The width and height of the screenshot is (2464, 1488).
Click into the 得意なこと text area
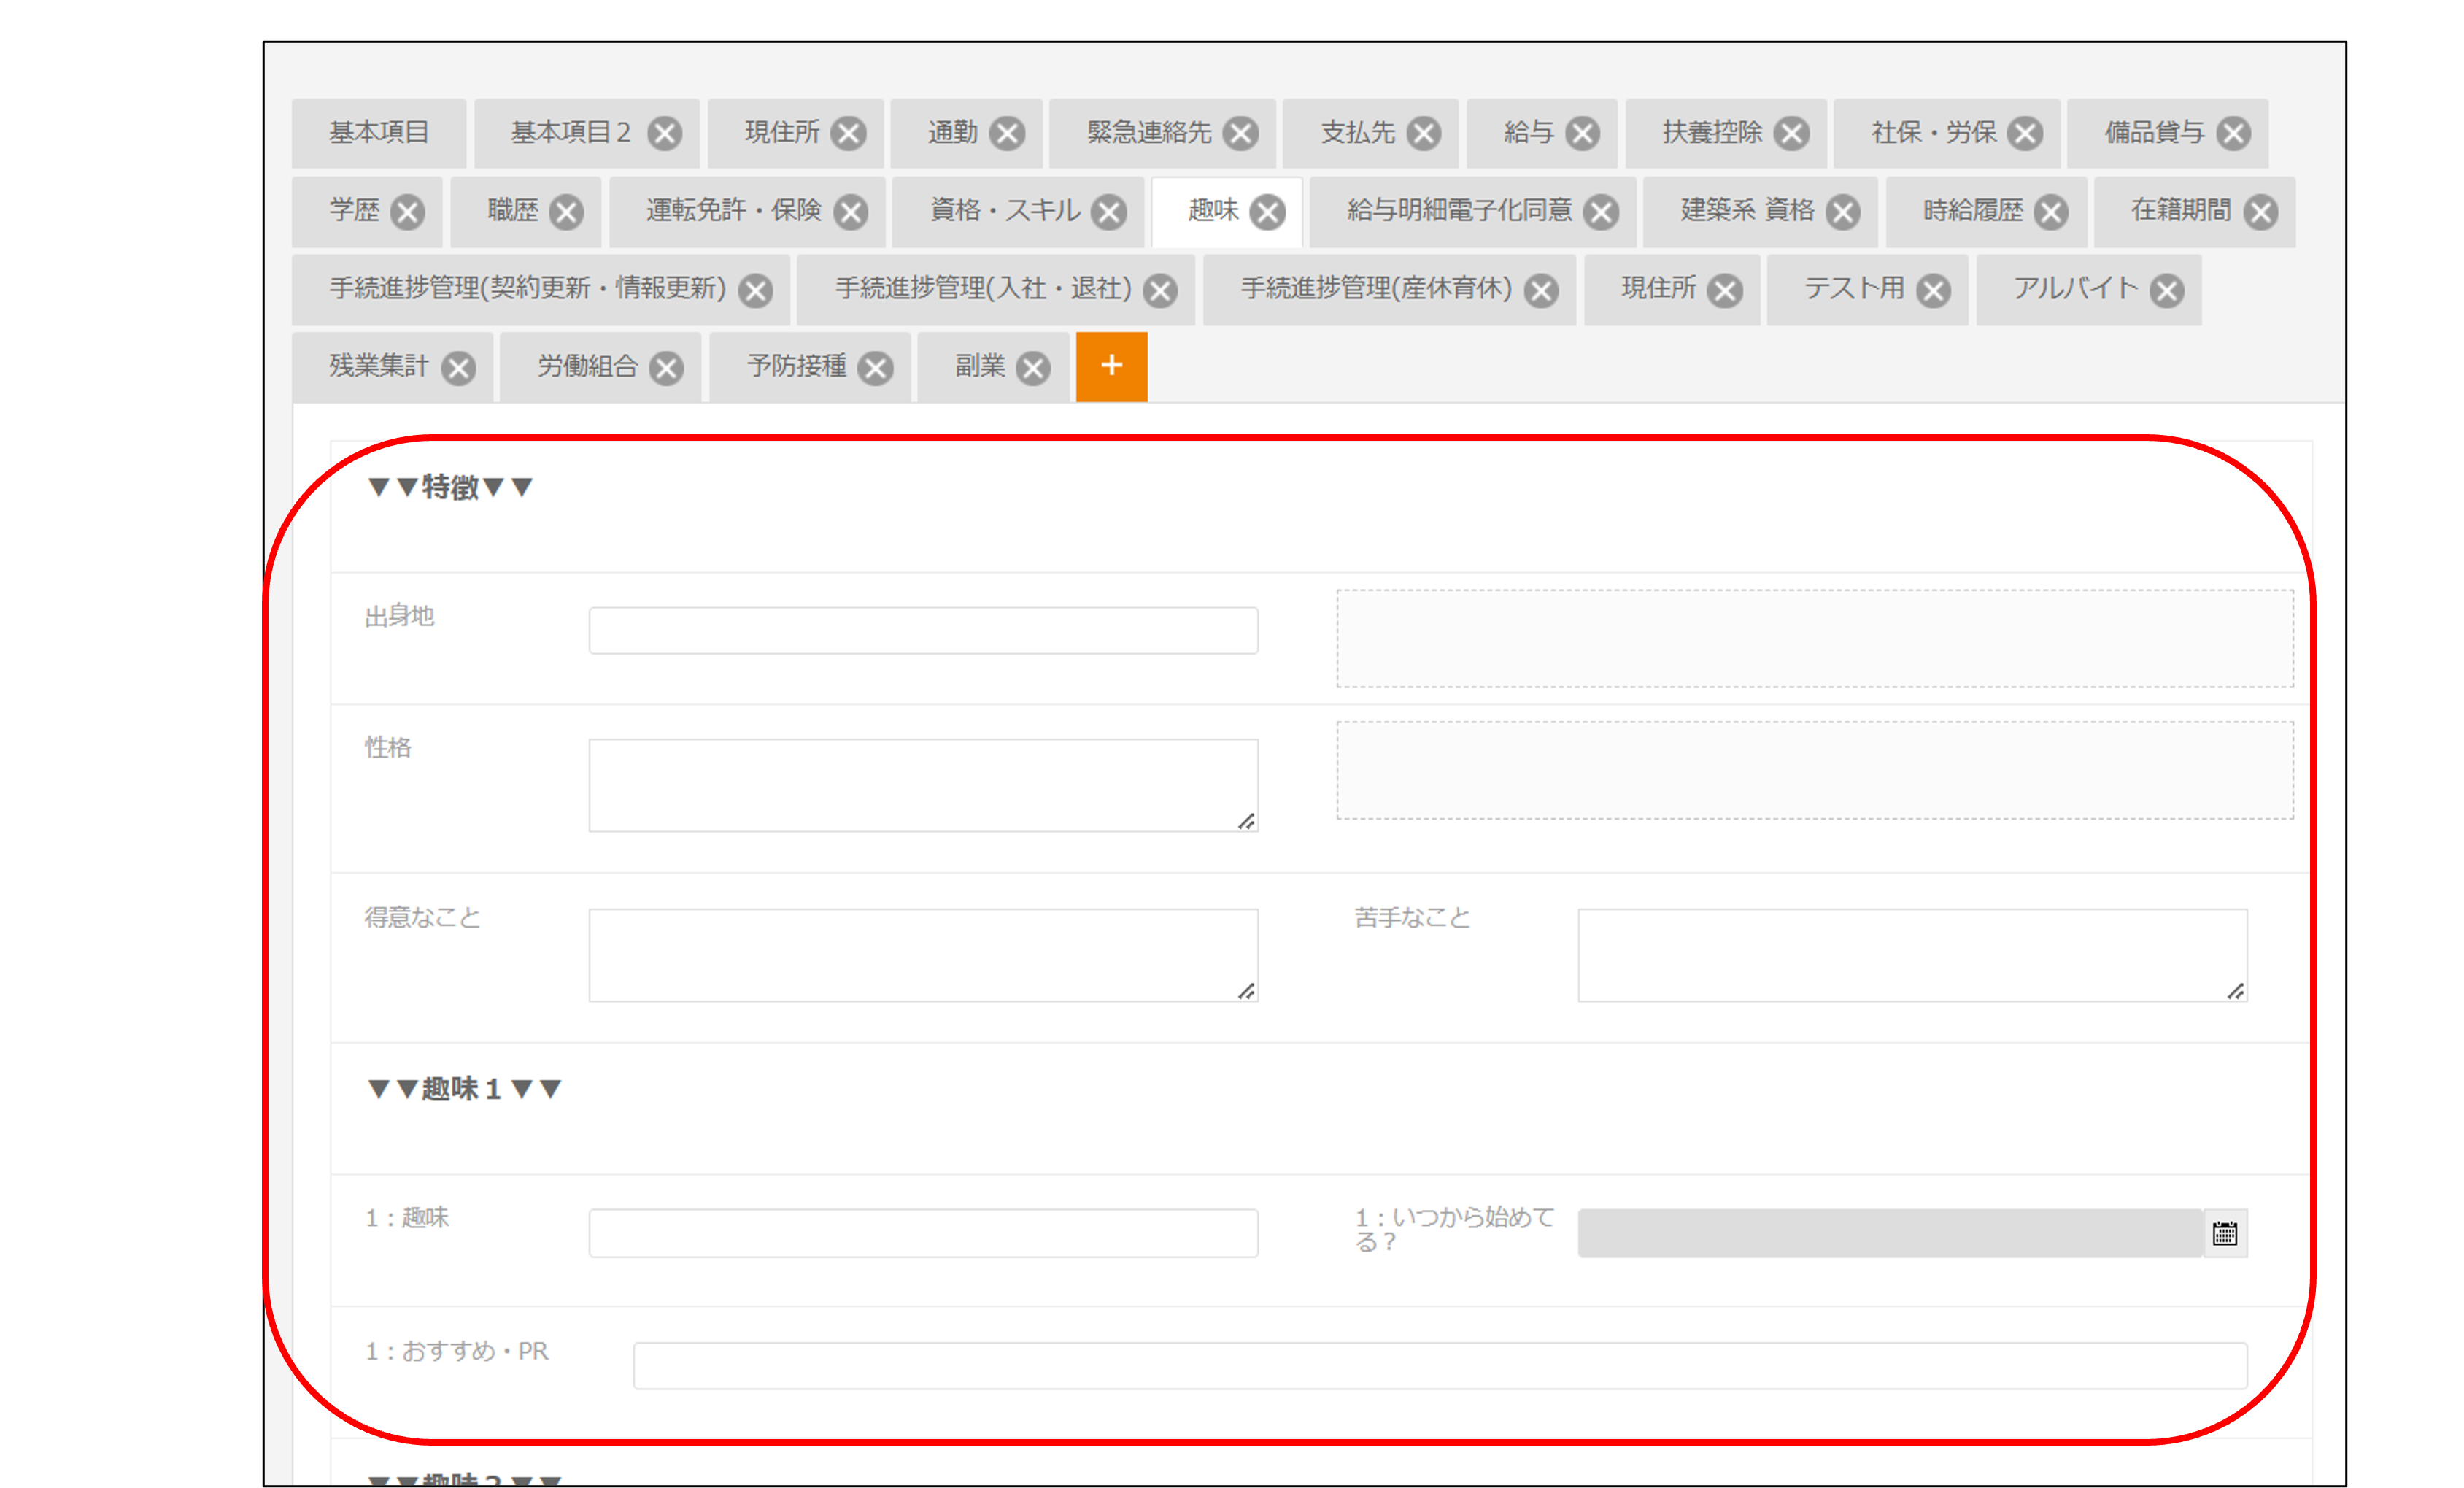pos(923,955)
